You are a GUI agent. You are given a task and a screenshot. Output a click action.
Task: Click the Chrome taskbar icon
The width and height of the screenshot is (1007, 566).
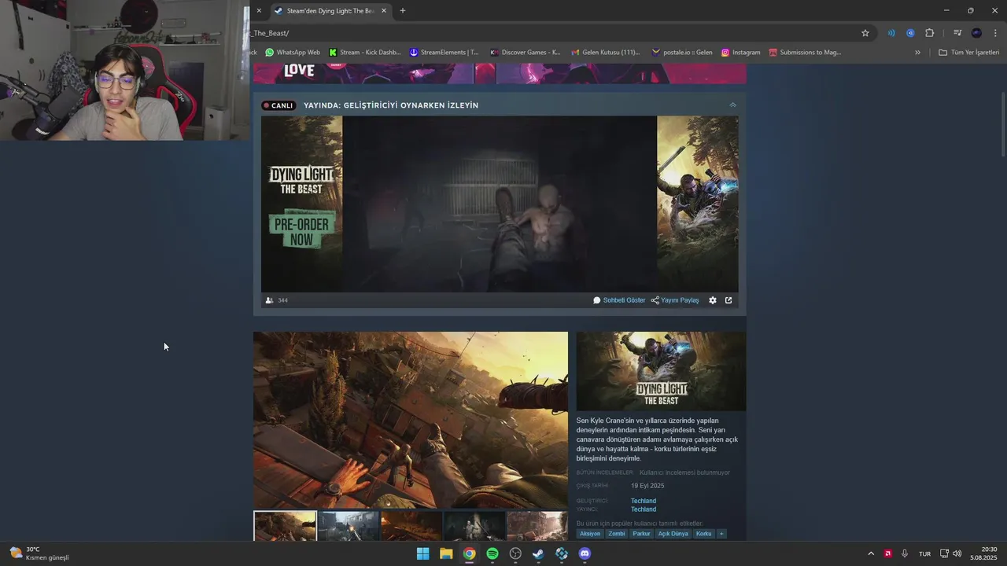469,553
